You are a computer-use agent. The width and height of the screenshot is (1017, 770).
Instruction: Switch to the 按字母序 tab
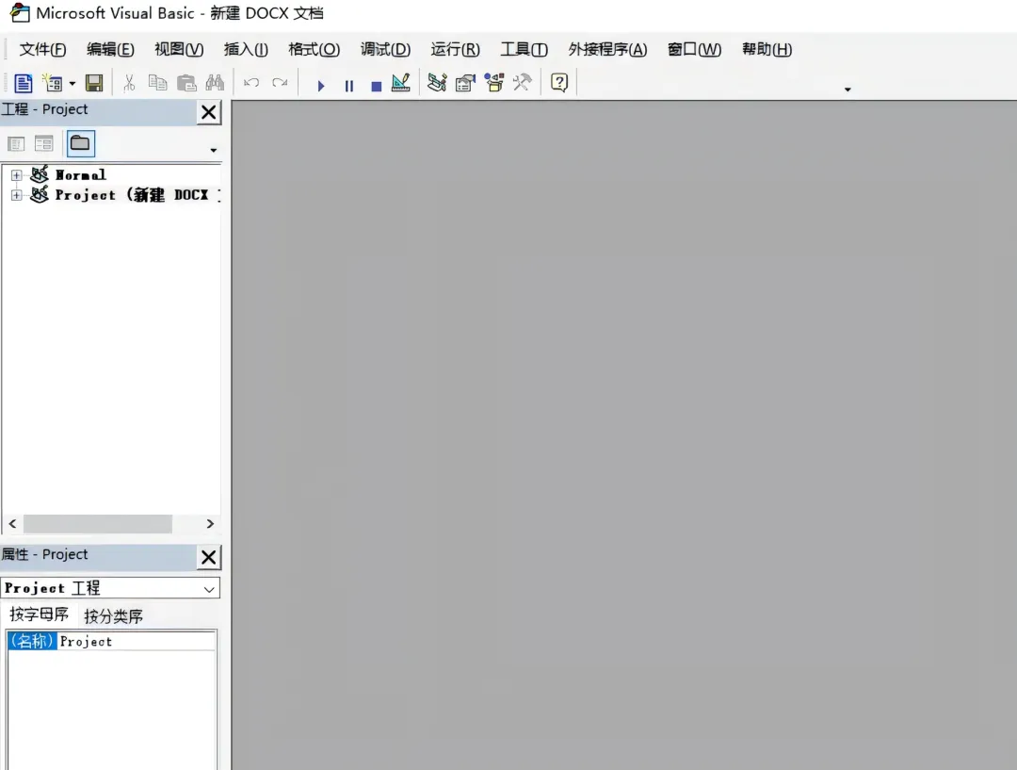coord(39,614)
